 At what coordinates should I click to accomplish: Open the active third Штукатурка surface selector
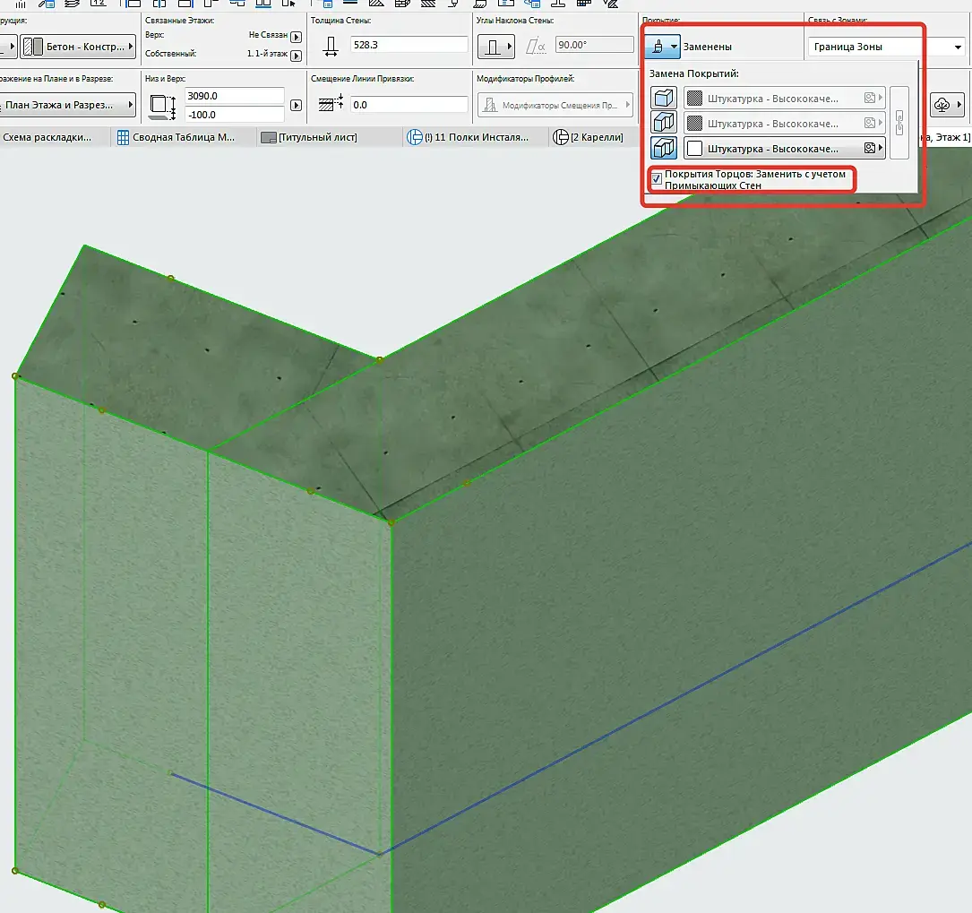click(784, 148)
